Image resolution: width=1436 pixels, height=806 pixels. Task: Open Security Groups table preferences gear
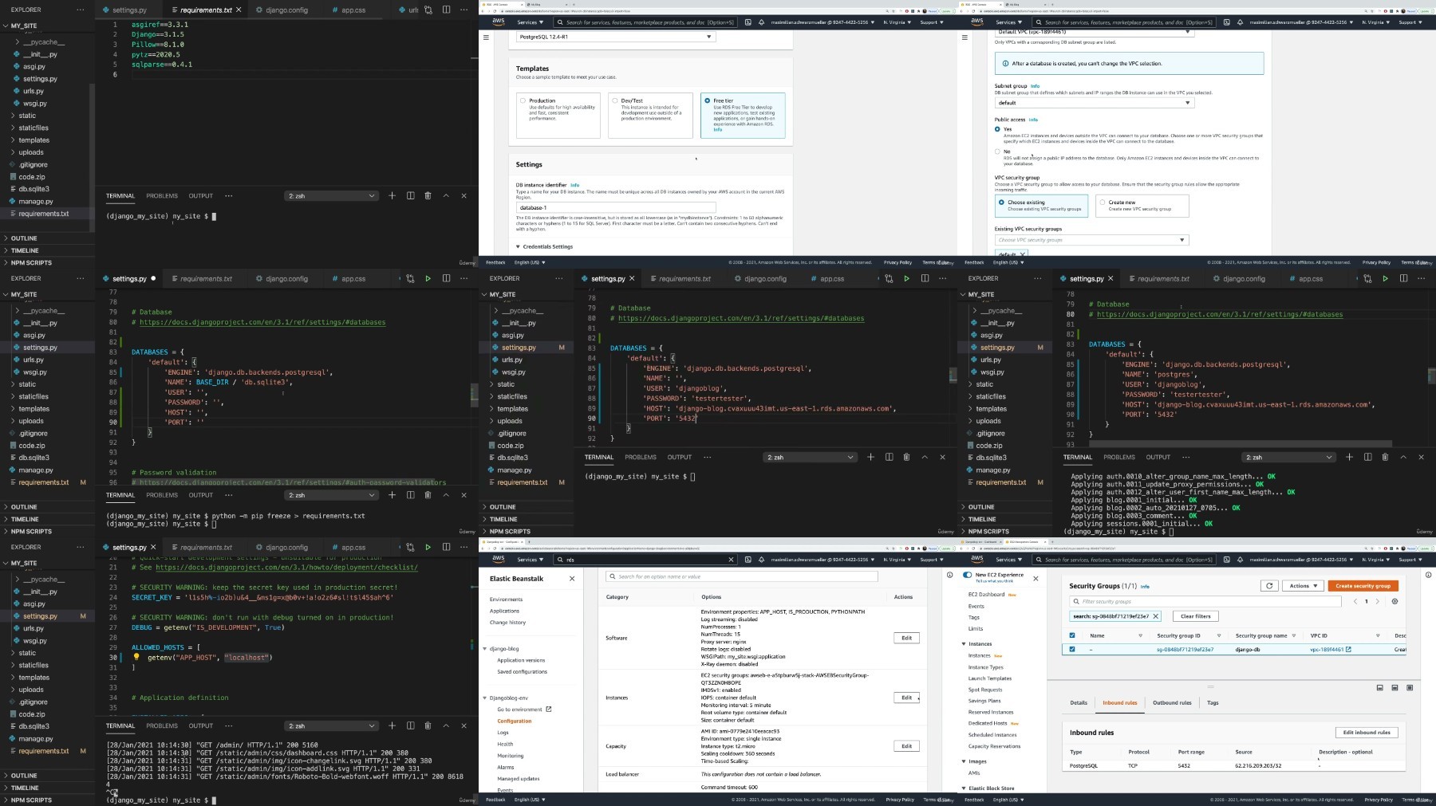click(1395, 601)
